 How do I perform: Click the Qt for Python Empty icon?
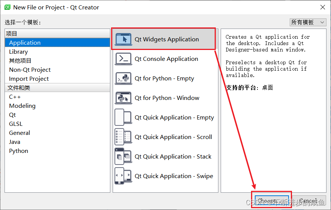coord(123,79)
